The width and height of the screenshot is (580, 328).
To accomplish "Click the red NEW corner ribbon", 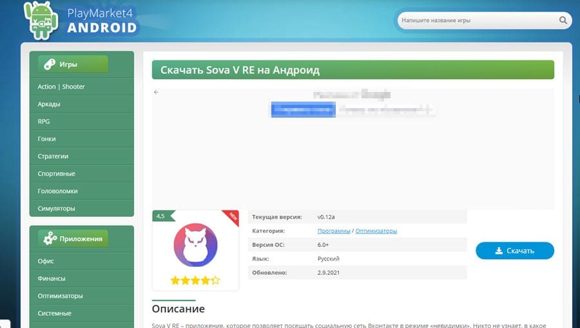I will pos(232,217).
